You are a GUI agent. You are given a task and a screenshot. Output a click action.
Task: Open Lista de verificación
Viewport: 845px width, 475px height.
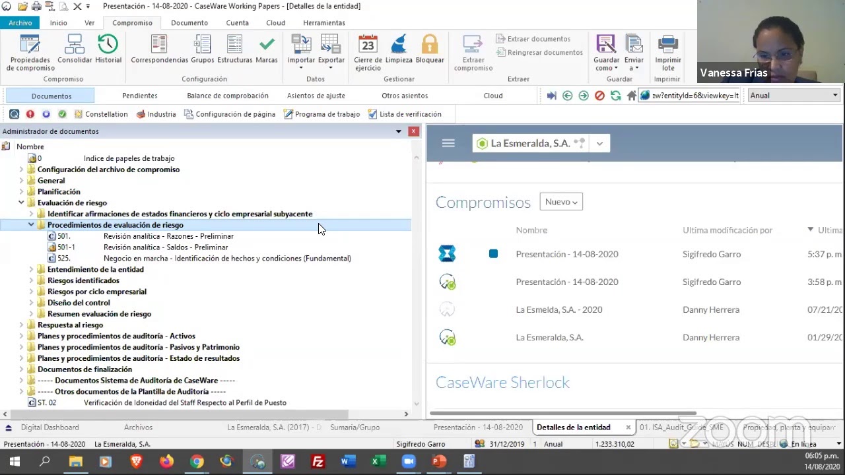click(x=404, y=114)
